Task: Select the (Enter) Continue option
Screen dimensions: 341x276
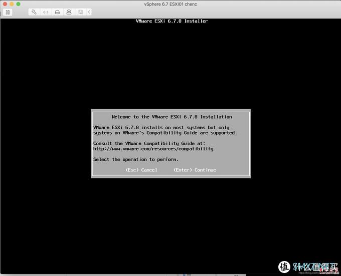Action: coord(195,170)
